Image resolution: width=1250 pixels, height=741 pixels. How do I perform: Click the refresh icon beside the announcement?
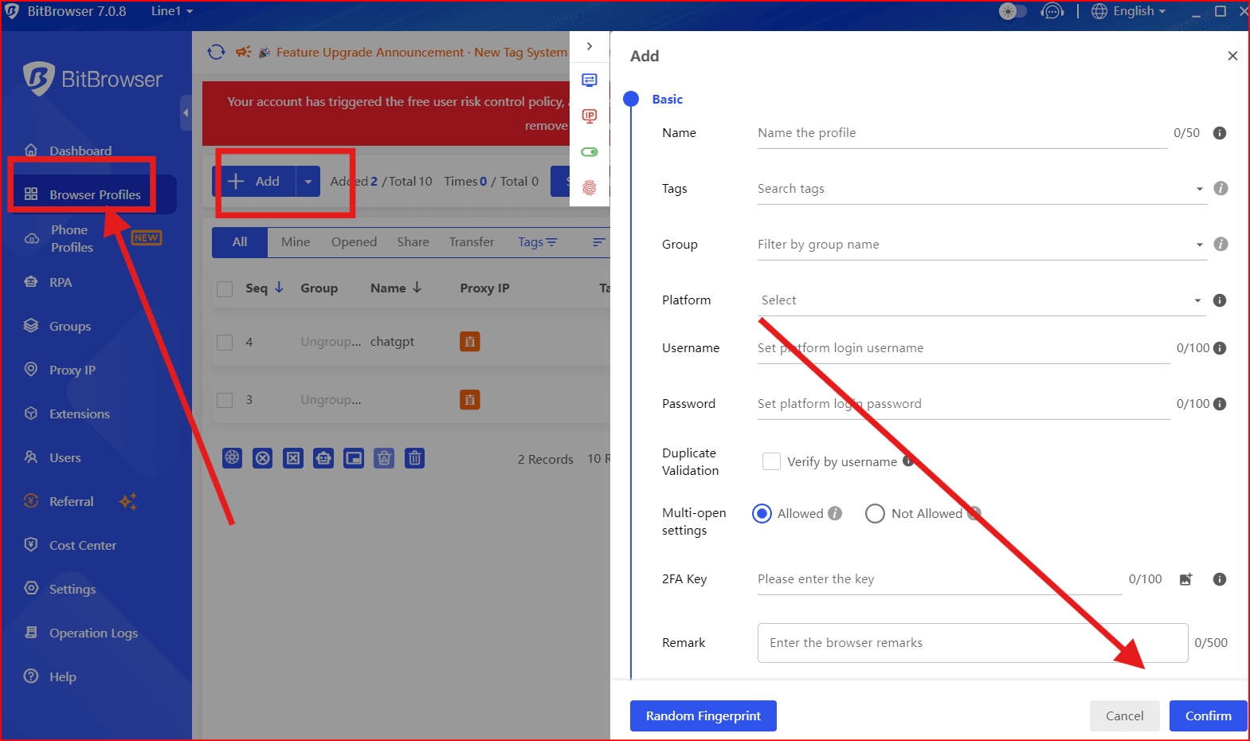216,53
